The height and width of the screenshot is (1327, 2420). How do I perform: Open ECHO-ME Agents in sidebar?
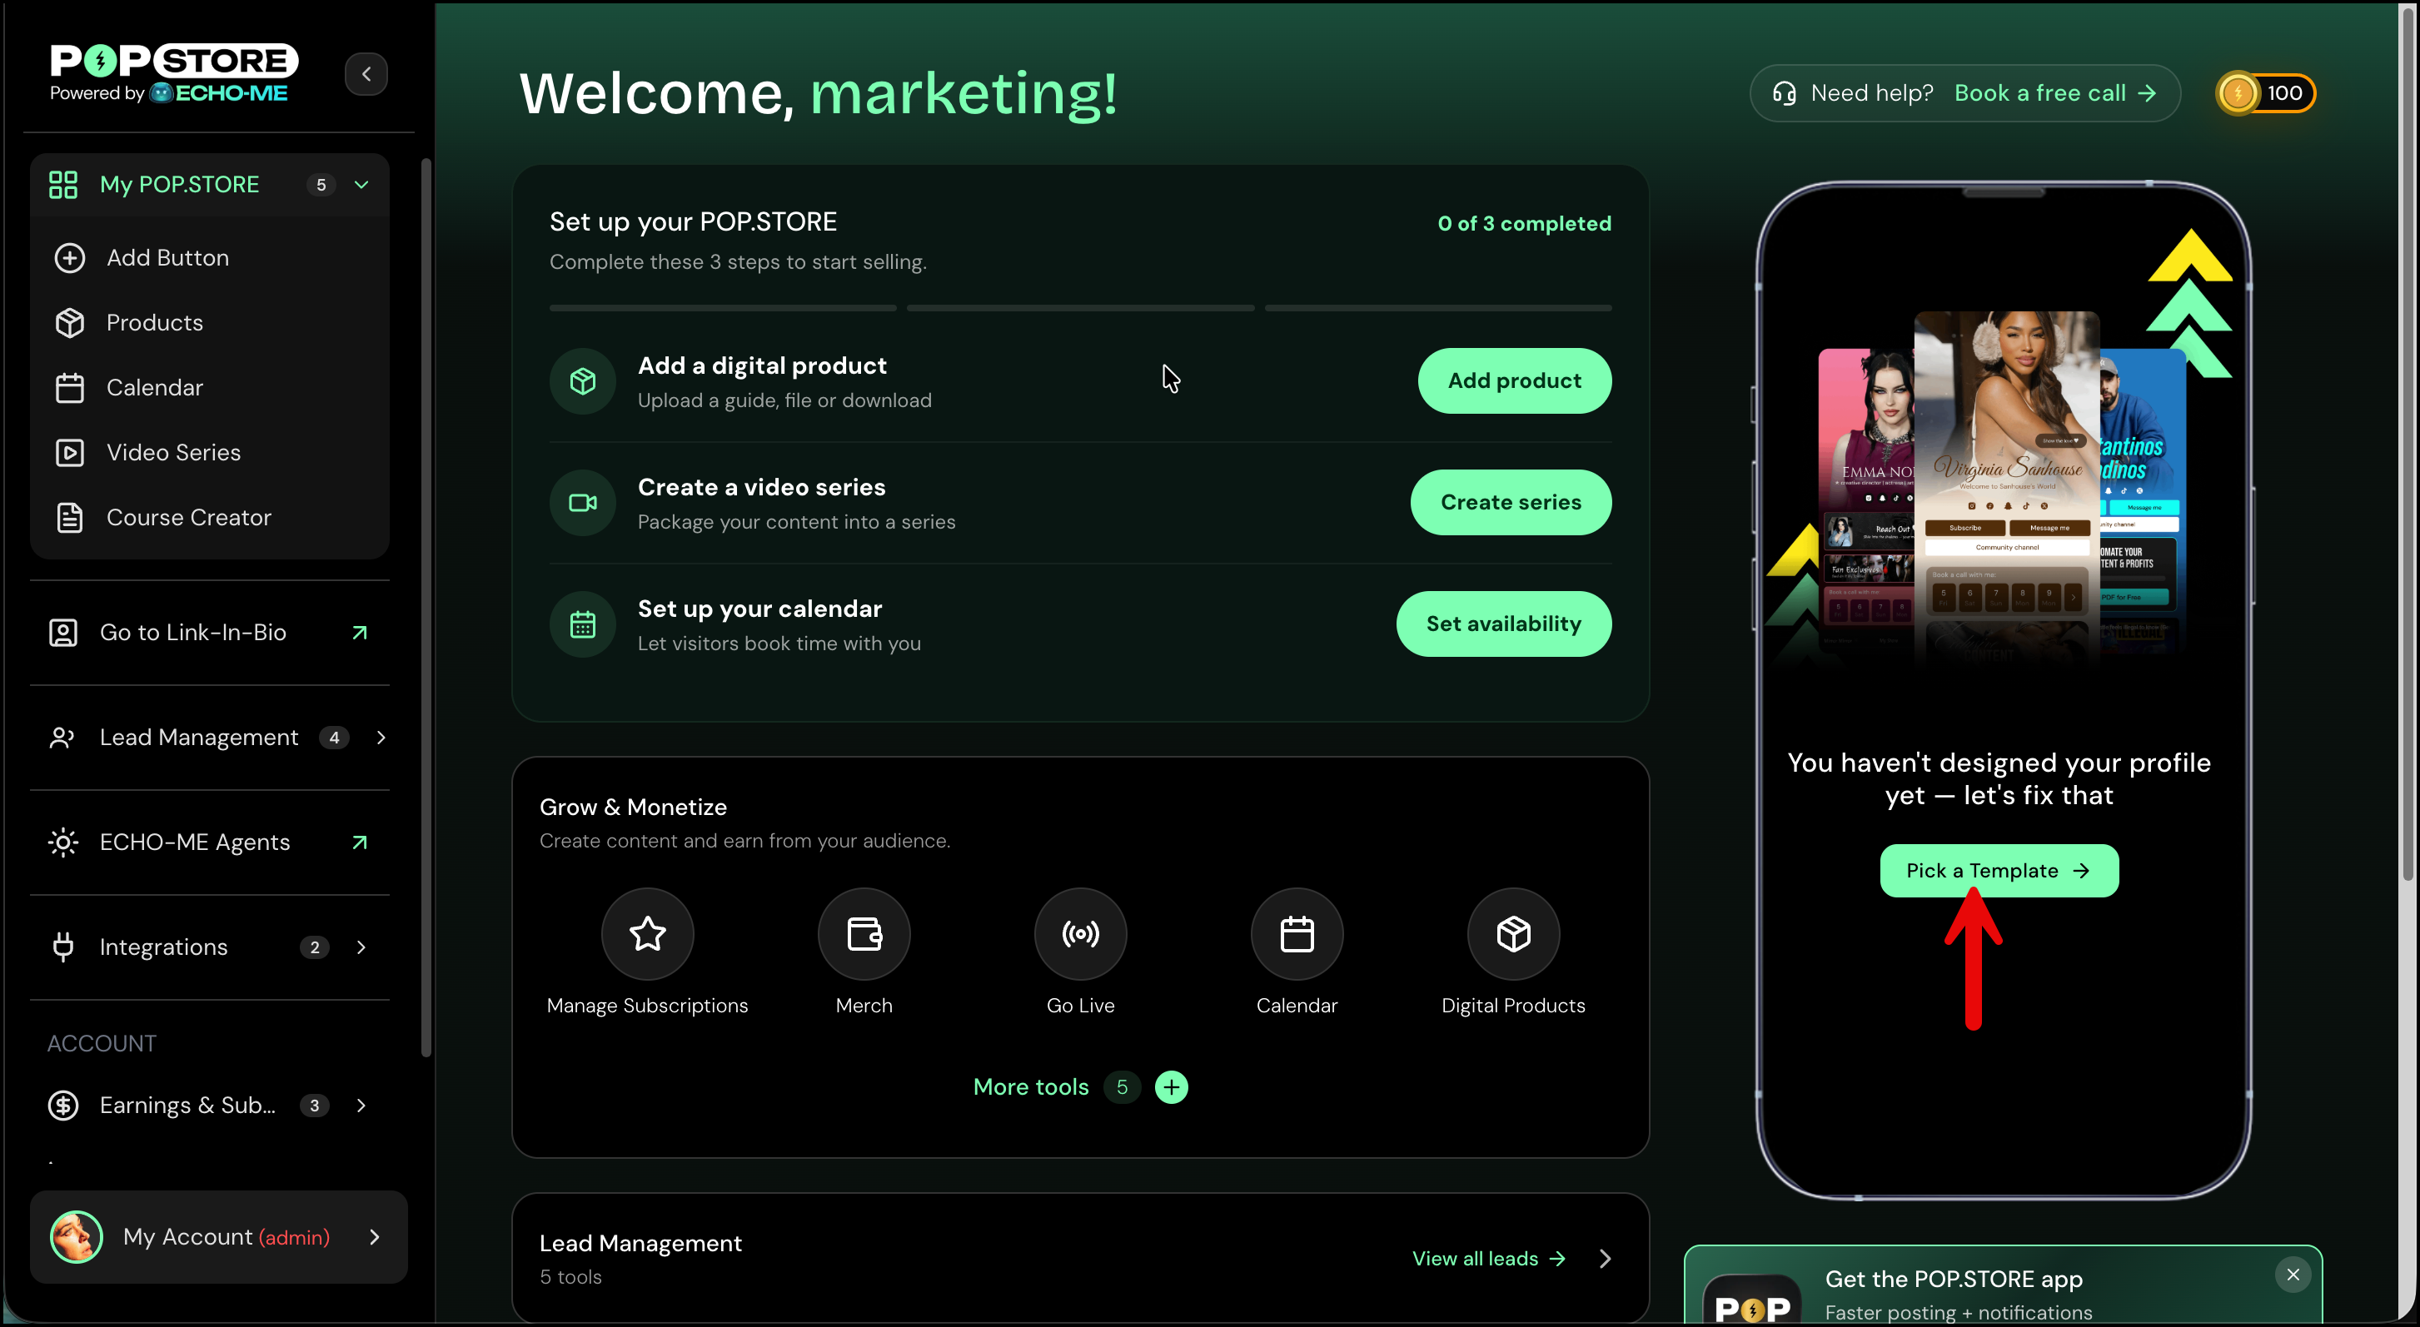[x=210, y=842]
